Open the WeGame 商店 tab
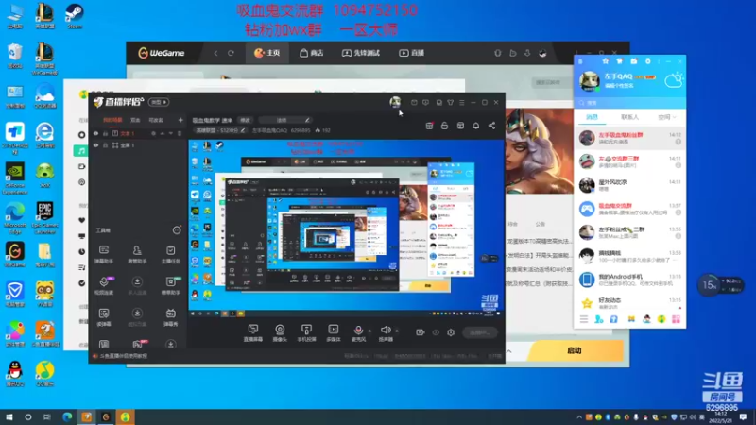This screenshot has width=756, height=425. (312, 53)
